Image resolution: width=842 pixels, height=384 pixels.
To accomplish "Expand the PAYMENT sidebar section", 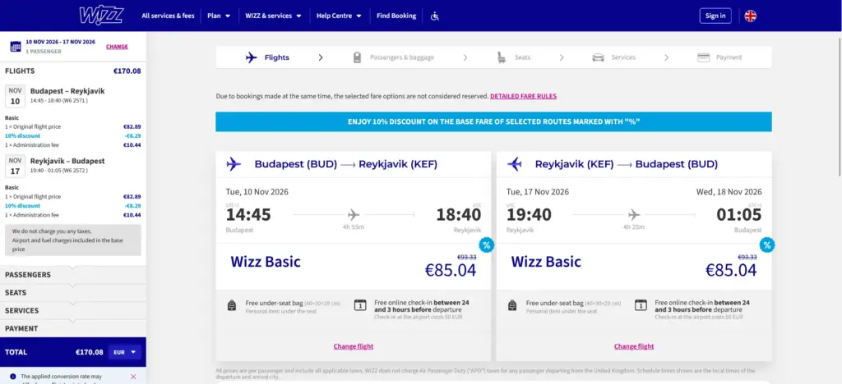I will click(73, 328).
